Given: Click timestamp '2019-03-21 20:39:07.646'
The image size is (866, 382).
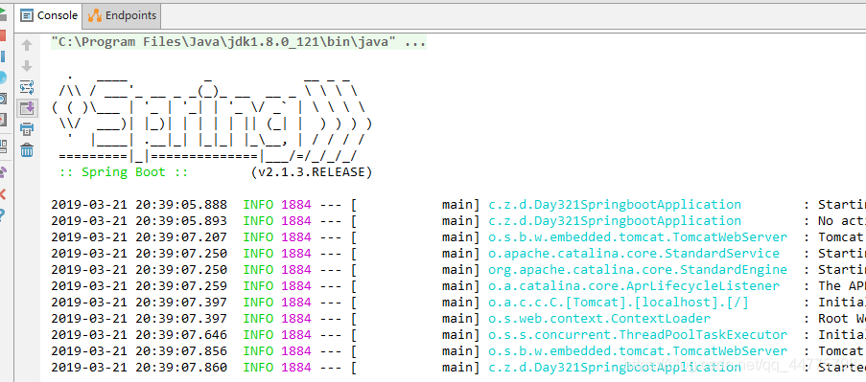Looking at the screenshot, I should [x=139, y=334].
